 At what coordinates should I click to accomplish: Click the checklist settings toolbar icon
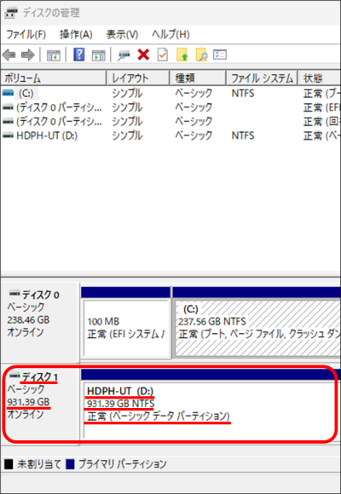point(220,55)
